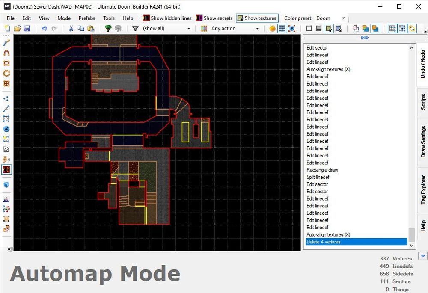
Task: Click the blue triangle beside map statistics
Action: (x=423, y=256)
